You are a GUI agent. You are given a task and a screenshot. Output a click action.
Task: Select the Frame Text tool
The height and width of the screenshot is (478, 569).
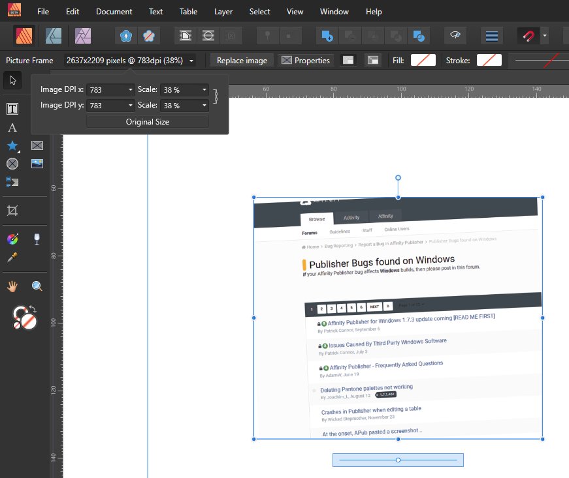12,109
